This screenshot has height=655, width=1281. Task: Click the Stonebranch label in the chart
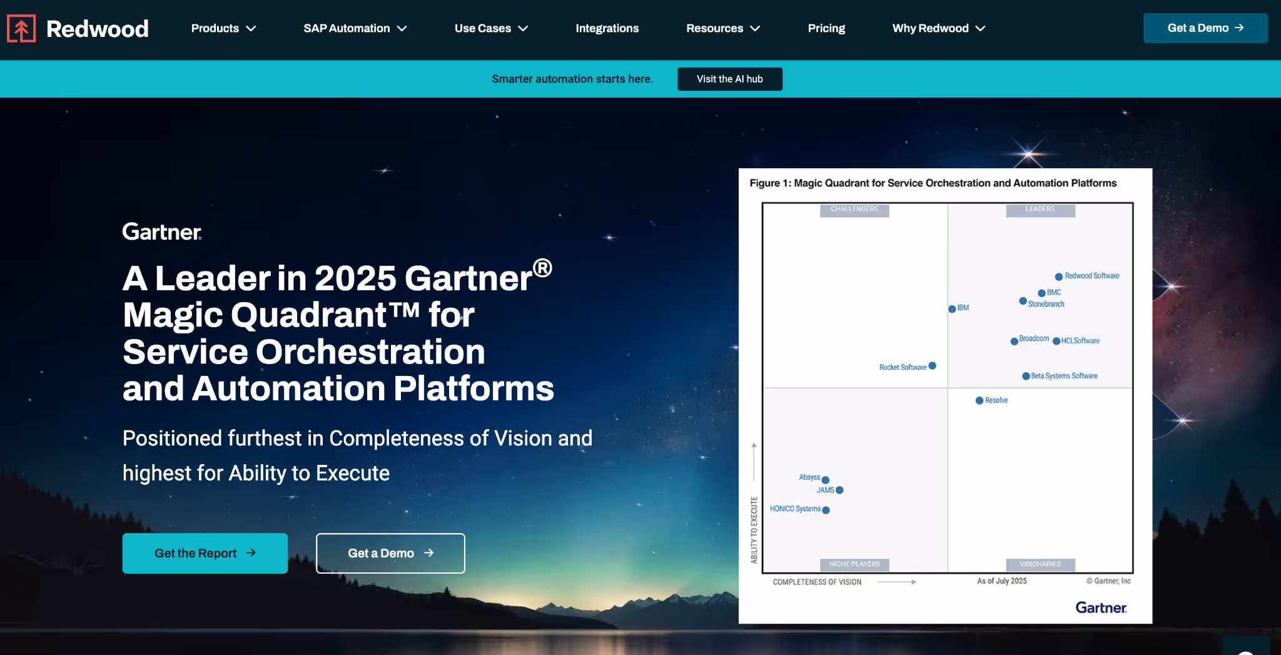click(x=1046, y=304)
